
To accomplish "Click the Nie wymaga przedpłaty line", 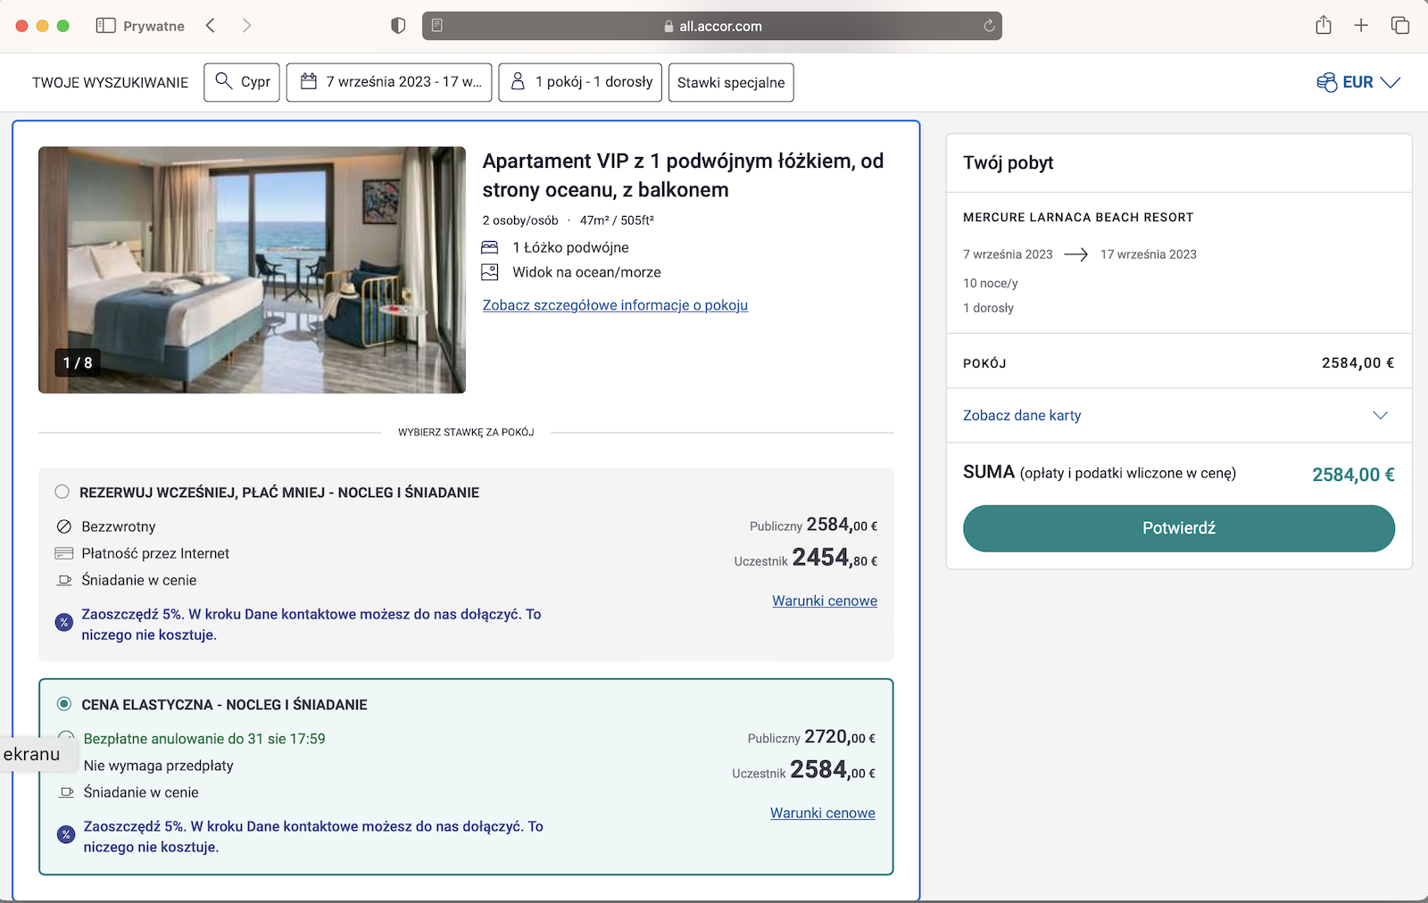I will 159,766.
